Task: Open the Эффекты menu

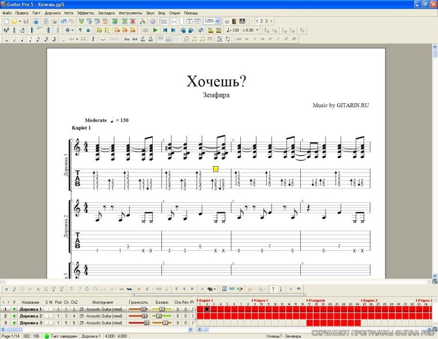Action: tap(85, 12)
